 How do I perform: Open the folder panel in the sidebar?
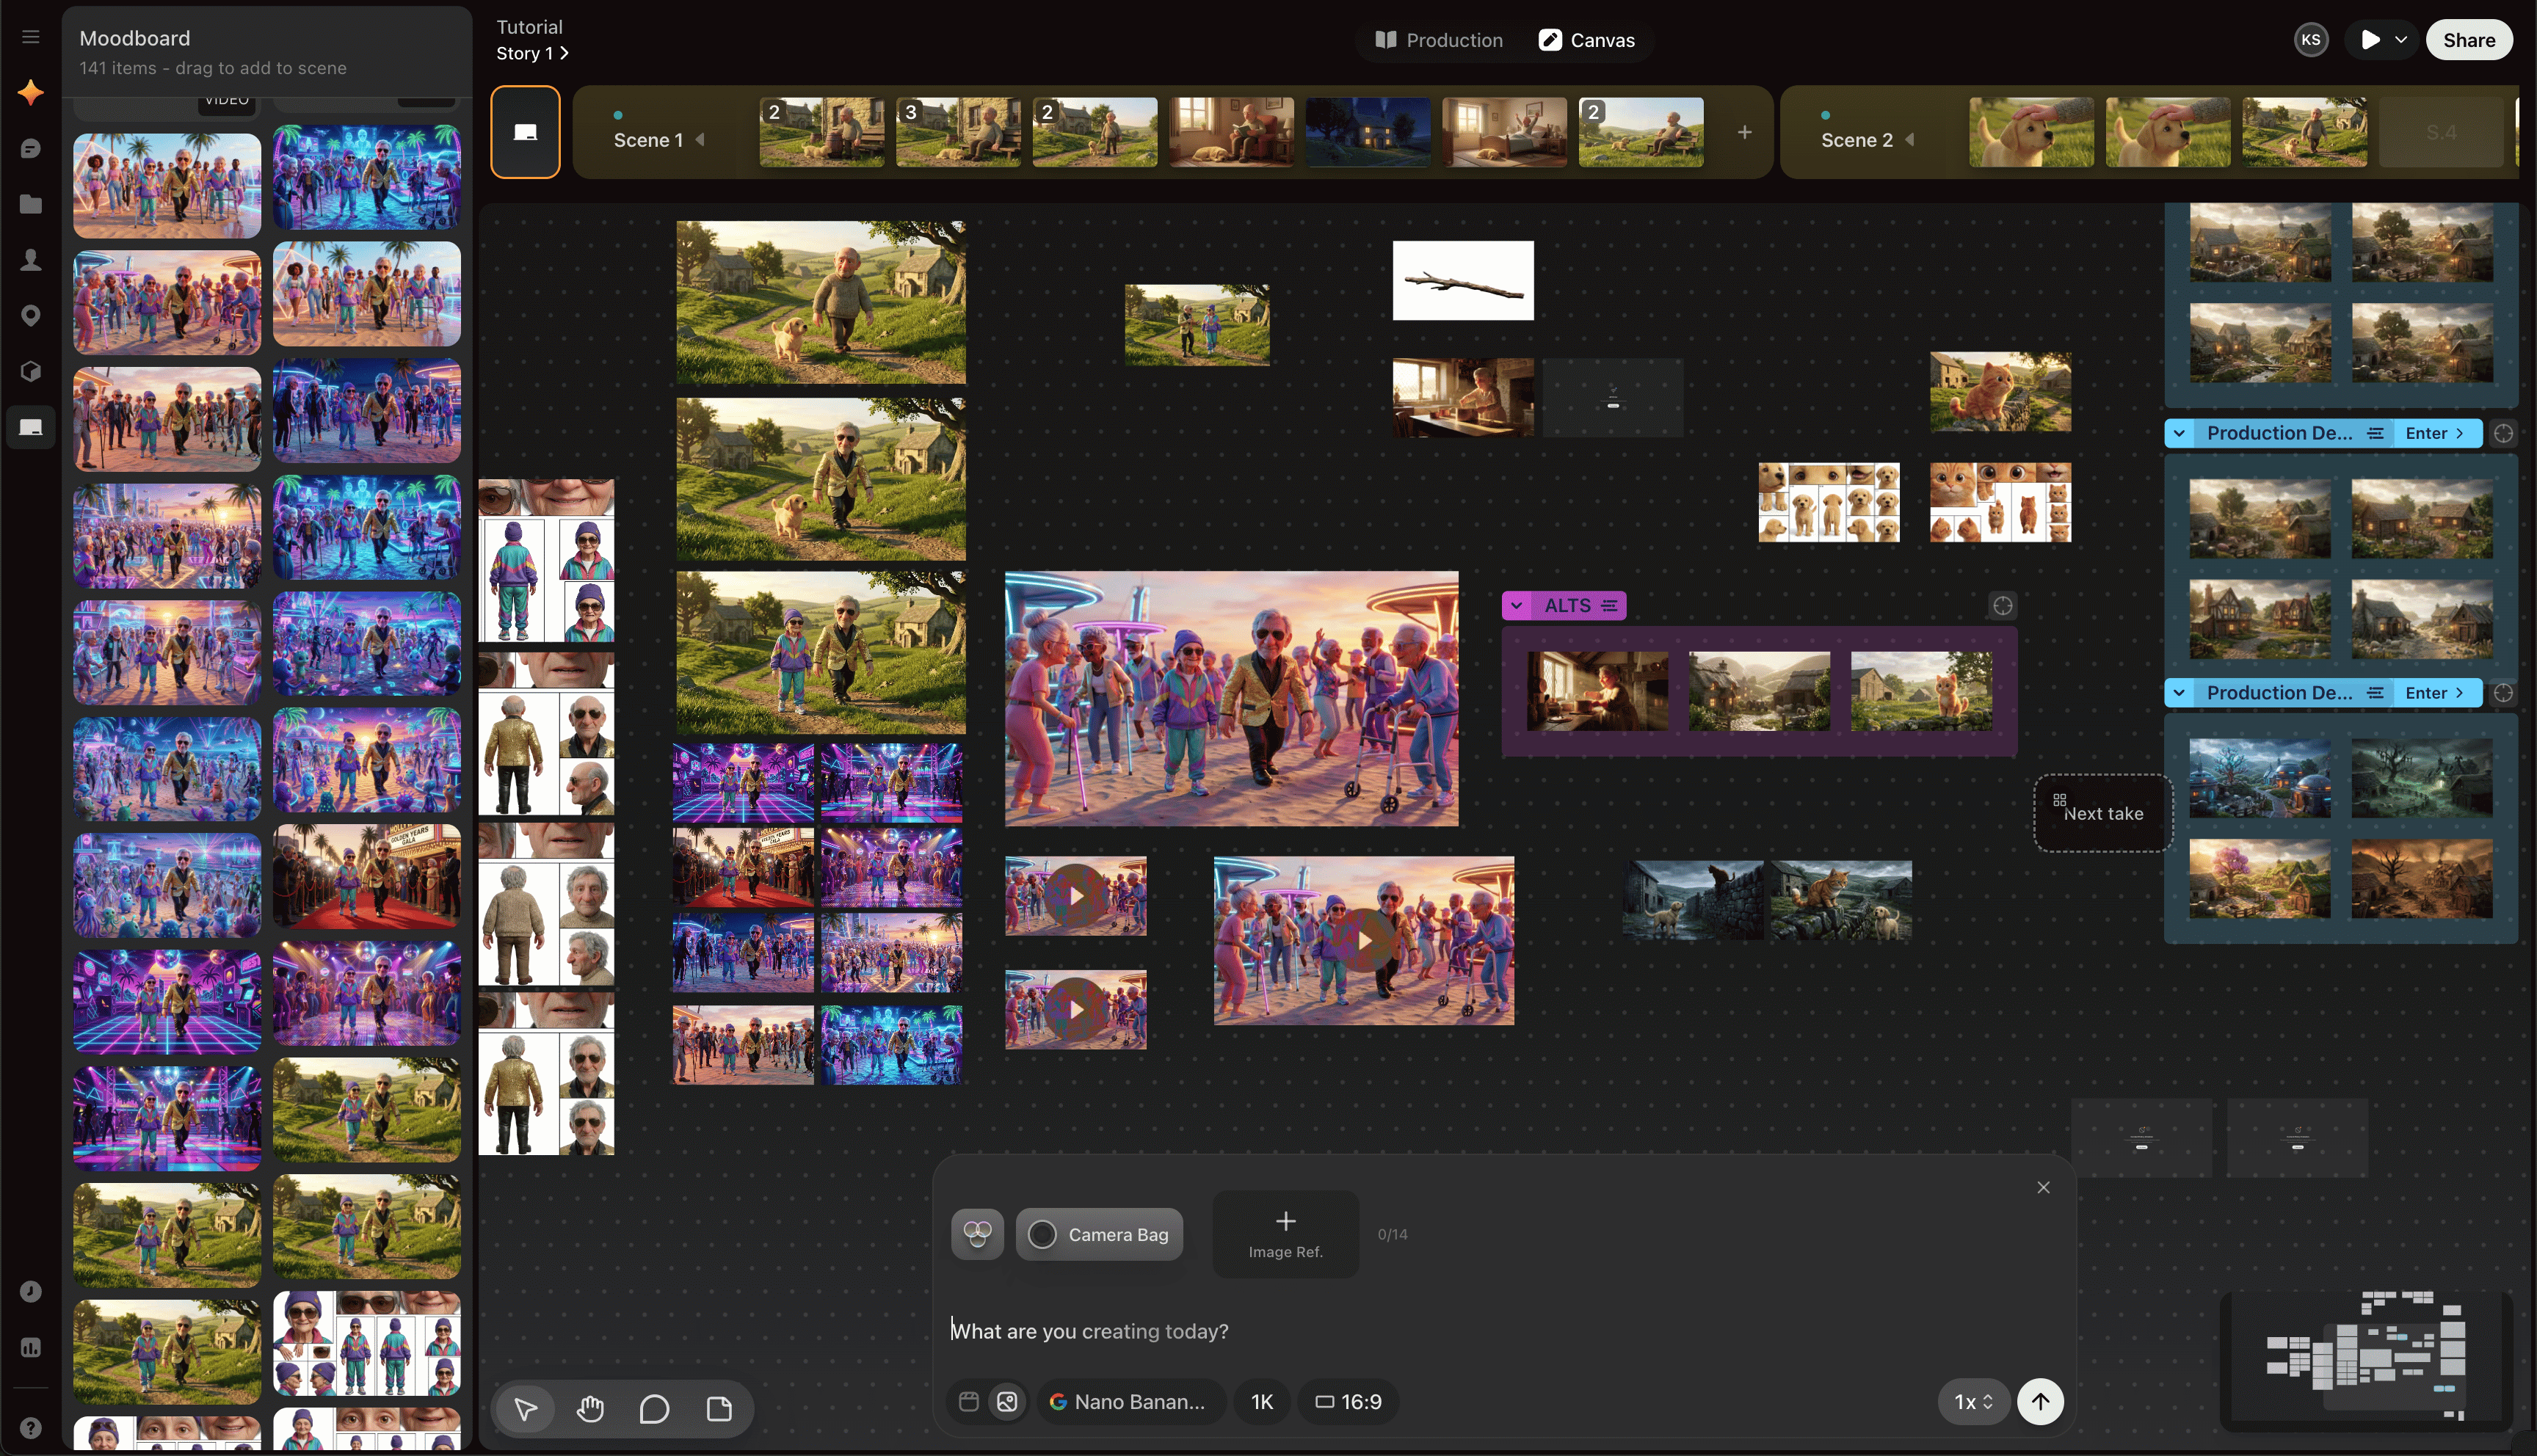(31, 204)
